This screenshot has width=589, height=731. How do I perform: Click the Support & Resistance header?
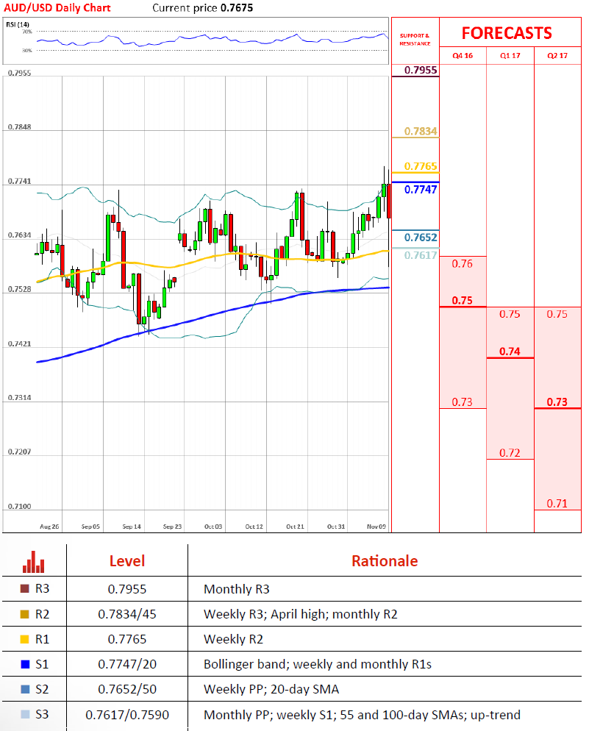point(415,40)
